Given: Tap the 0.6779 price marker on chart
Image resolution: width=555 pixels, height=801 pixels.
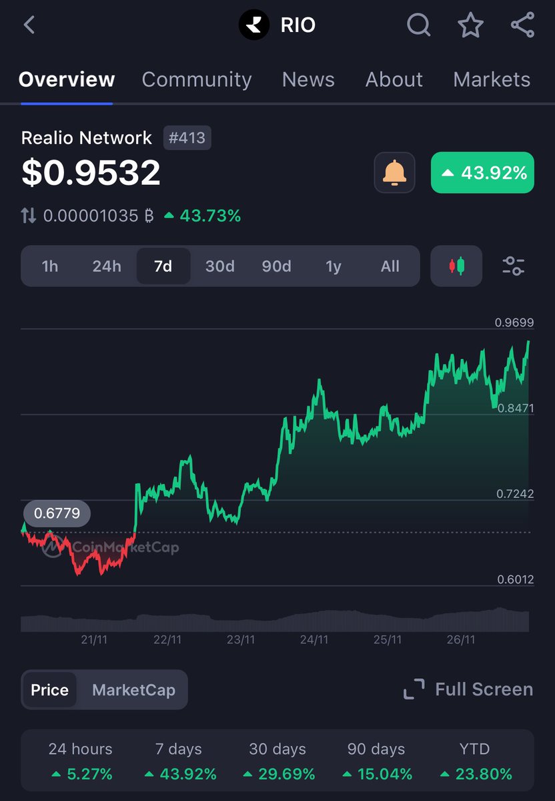Looking at the screenshot, I should click(57, 513).
